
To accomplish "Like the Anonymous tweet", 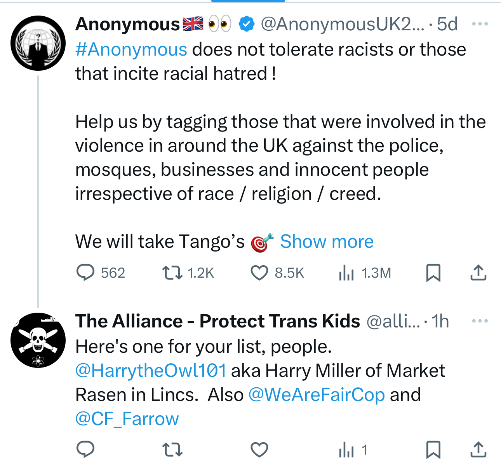I will point(259,273).
